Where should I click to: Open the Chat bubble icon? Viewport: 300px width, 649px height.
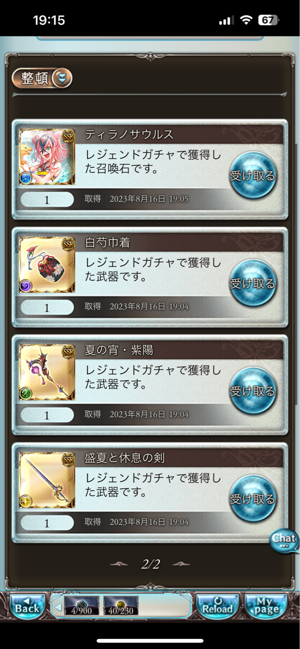click(284, 542)
